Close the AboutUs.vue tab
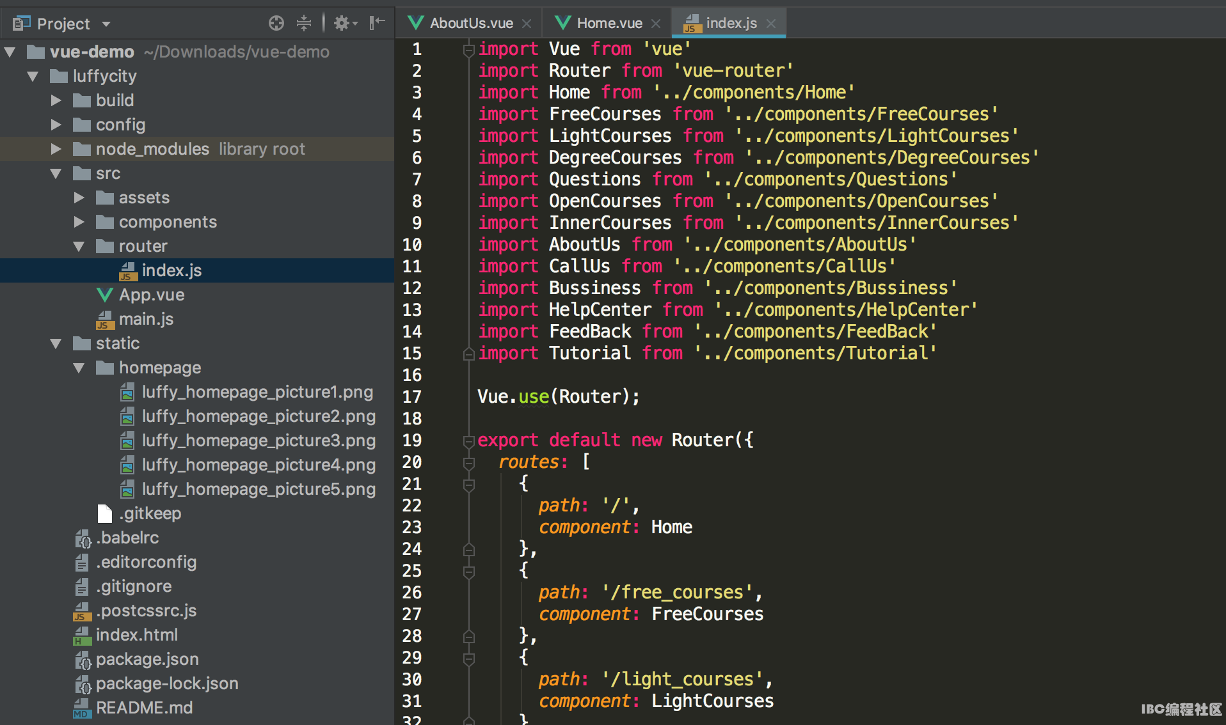Image resolution: width=1226 pixels, height=725 pixels. (x=527, y=24)
